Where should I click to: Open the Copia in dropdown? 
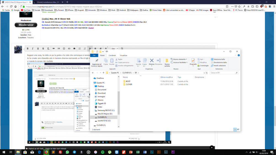point(145,63)
